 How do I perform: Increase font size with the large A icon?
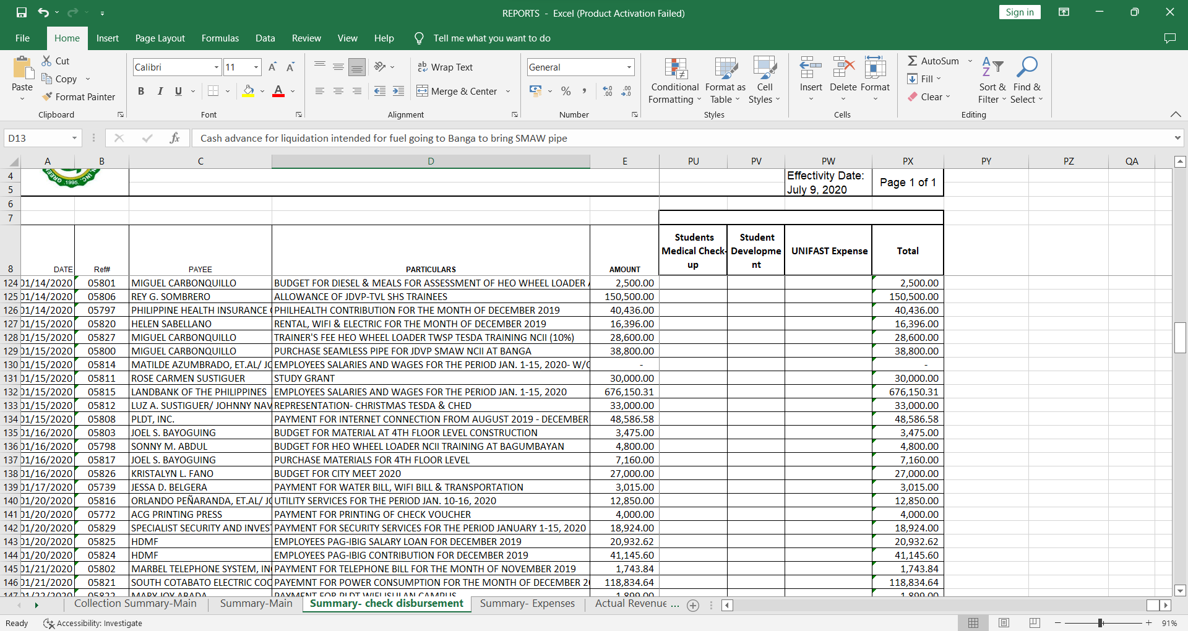[273, 67]
